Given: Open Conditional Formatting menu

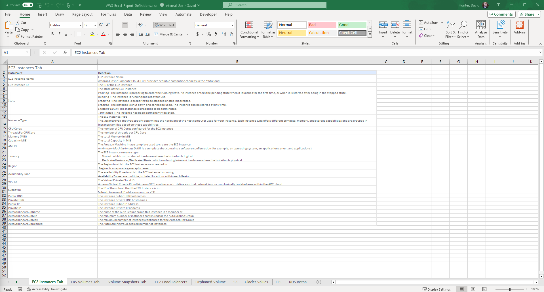Looking at the screenshot, I should 249,30.
